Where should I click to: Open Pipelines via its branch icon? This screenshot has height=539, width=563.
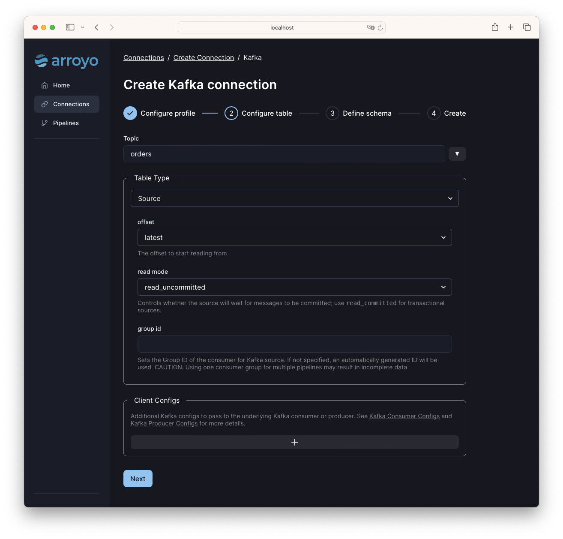click(45, 123)
